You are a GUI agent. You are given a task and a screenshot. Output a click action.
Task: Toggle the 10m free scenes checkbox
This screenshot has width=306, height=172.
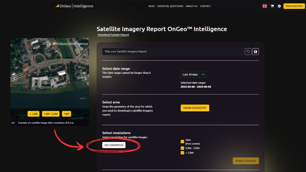182,142
